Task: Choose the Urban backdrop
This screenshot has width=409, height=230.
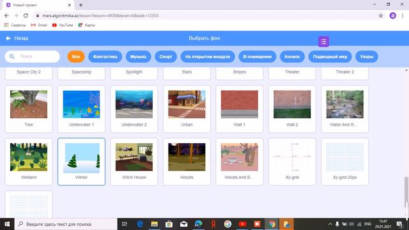Action: 187,109
